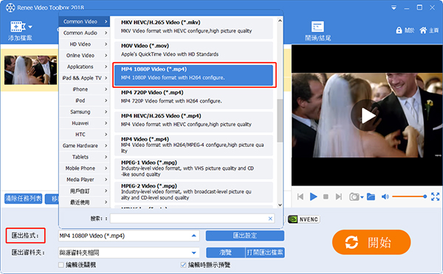Go to the home page icon
The height and width of the screenshot is (274, 443).
tap(423, 30)
